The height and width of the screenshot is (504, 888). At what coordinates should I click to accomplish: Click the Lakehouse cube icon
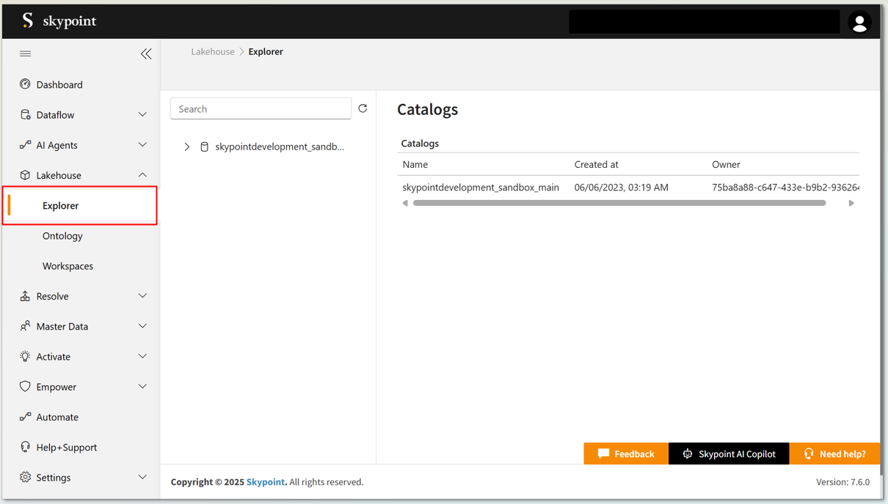tap(25, 175)
